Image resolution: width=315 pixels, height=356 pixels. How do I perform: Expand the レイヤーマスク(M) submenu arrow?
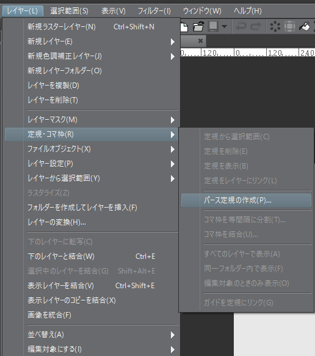[x=173, y=120]
